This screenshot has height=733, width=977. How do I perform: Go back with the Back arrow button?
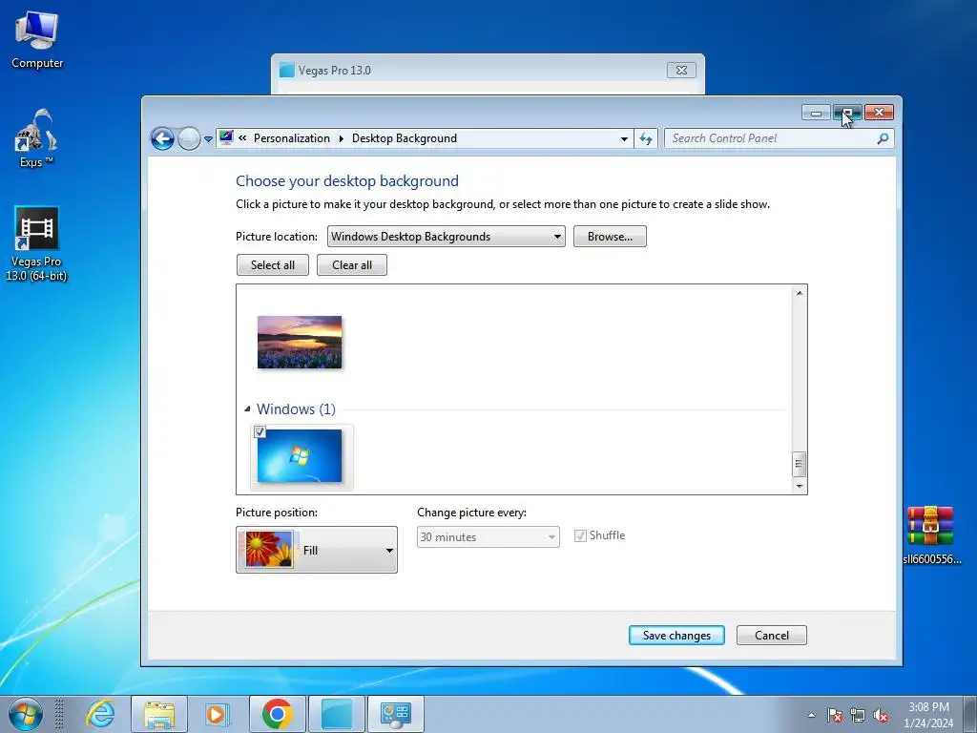point(162,138)
